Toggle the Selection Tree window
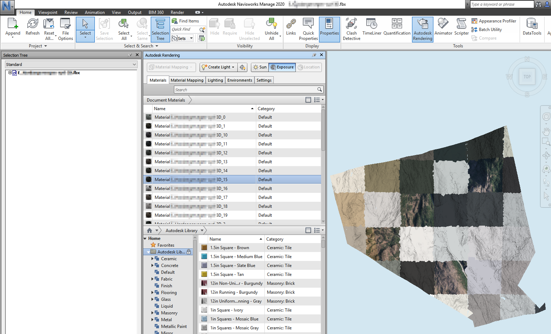The width and height of the screenshot is (551, 334). click(x=160, y=29)
